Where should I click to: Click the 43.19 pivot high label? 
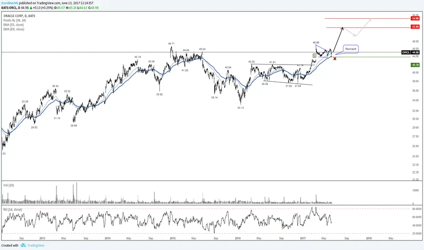tap(138, 57)
